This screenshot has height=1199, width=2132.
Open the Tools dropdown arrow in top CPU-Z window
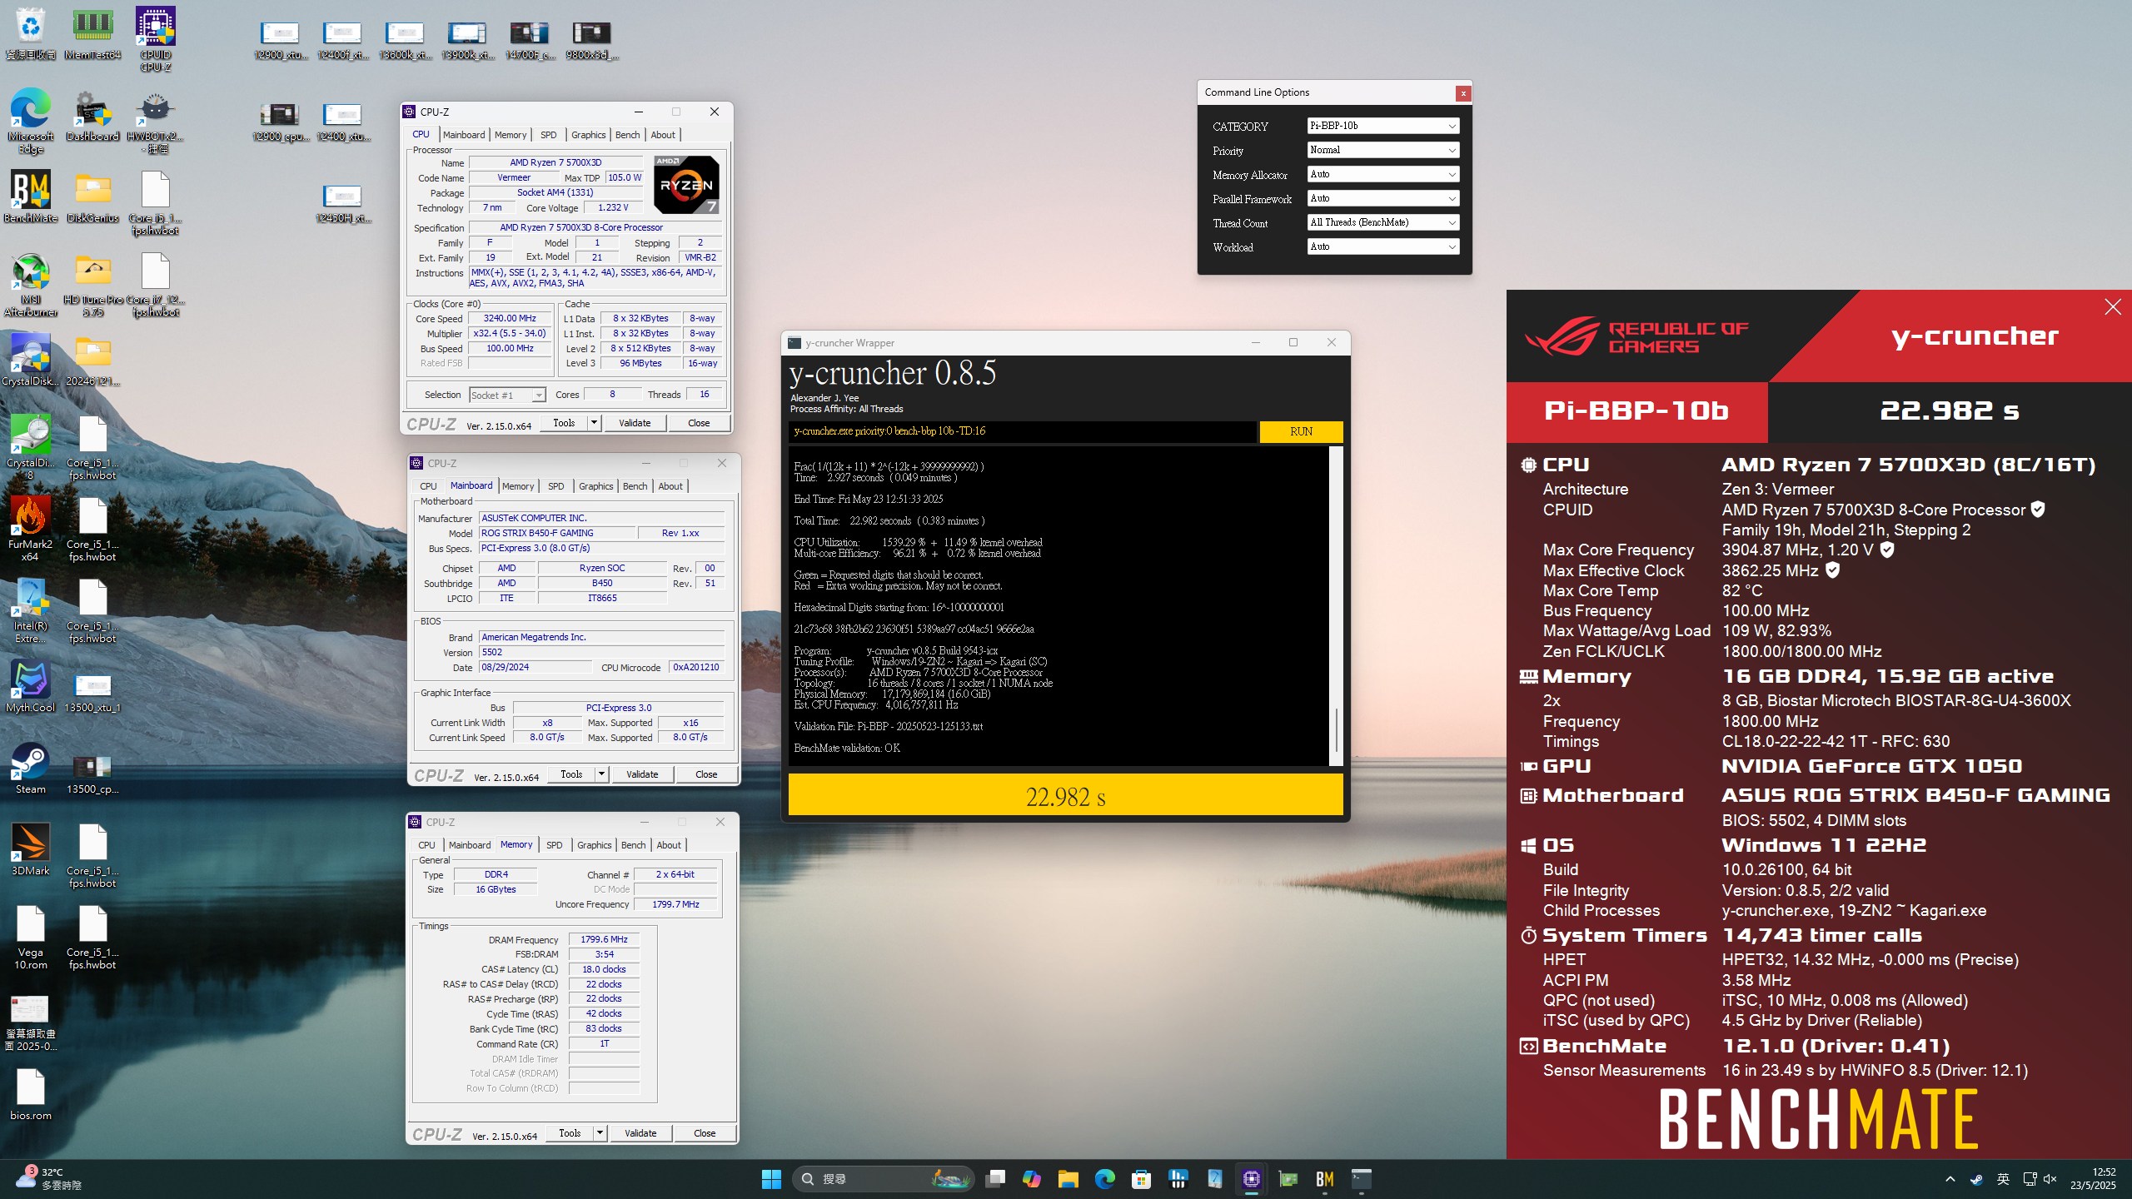tap(594, 423)
